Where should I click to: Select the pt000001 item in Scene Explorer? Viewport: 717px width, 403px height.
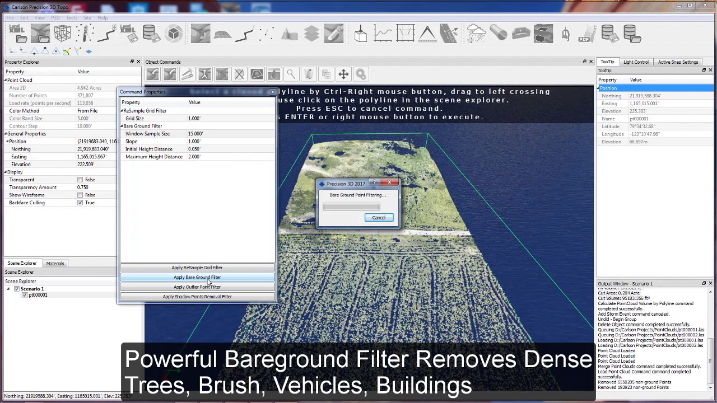(x=38, y=295)
